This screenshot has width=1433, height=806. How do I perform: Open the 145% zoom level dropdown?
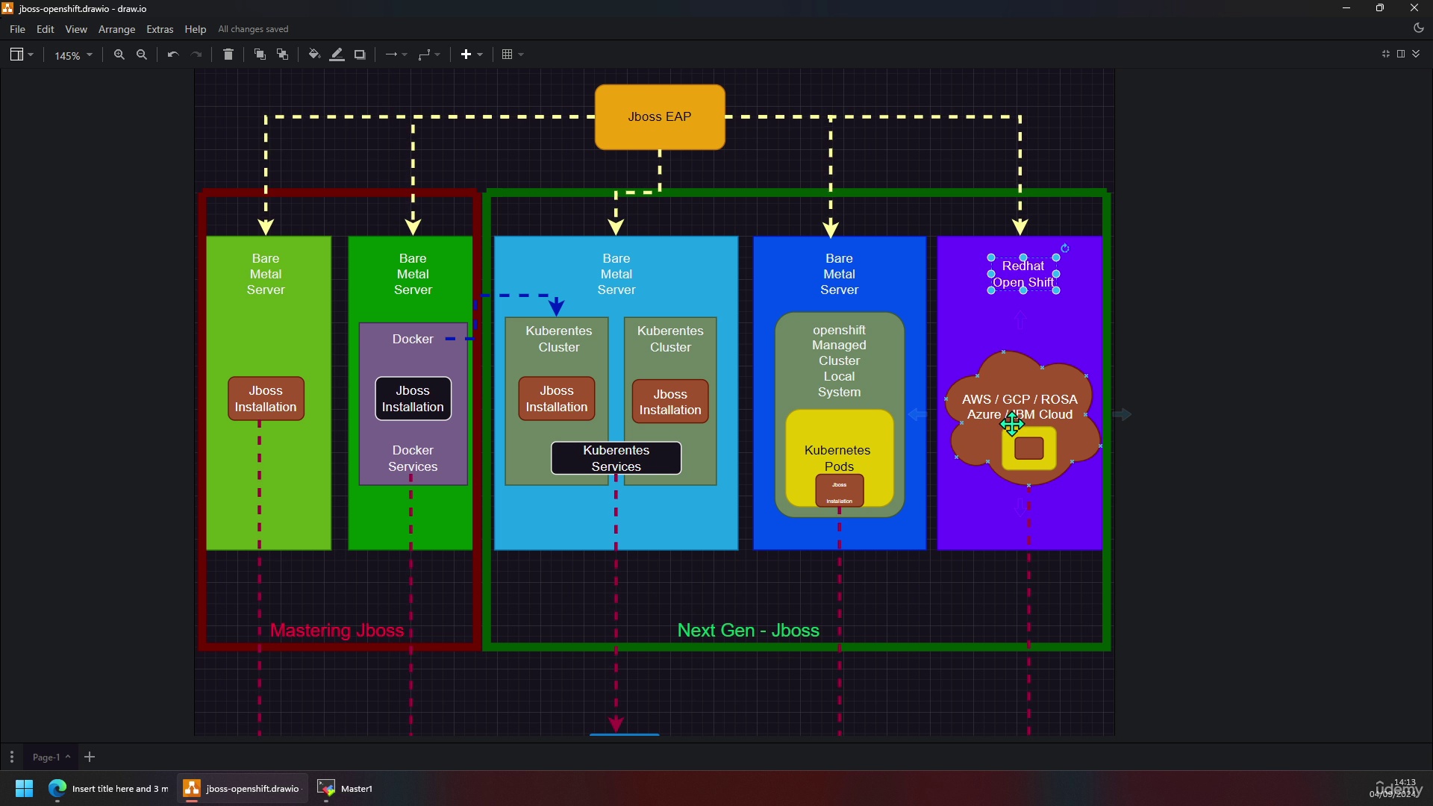(73, 55)
